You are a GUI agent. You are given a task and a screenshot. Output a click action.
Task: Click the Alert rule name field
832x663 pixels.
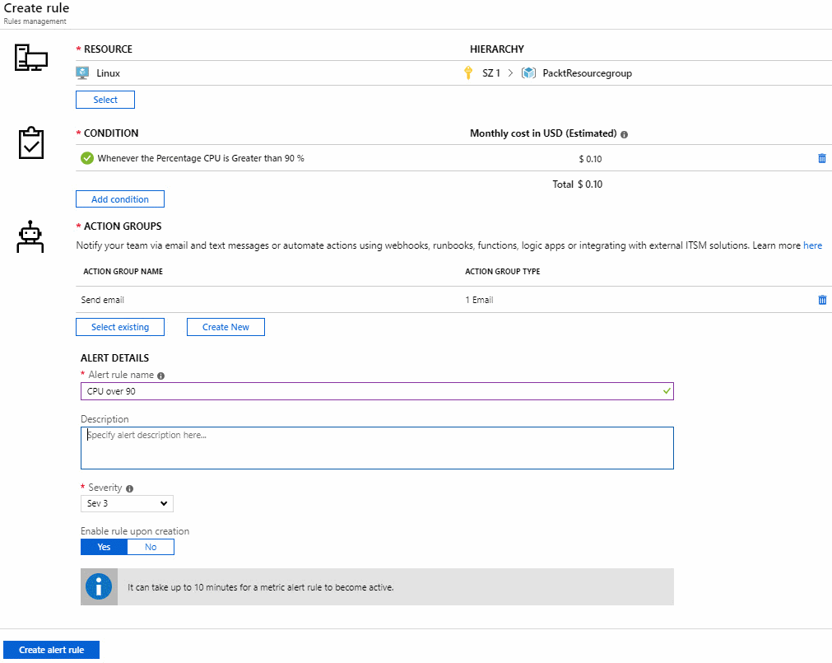[x=377, y=391]
